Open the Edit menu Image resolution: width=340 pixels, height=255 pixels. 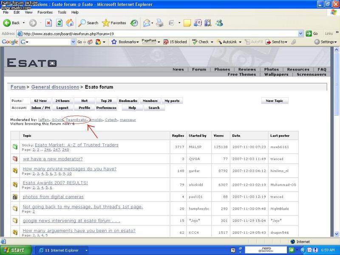(17, 12)
